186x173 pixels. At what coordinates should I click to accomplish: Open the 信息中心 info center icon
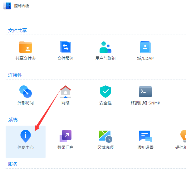click(26, 136)
